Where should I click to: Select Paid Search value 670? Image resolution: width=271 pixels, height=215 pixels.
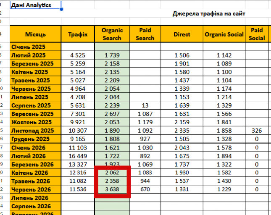point(145,189)
